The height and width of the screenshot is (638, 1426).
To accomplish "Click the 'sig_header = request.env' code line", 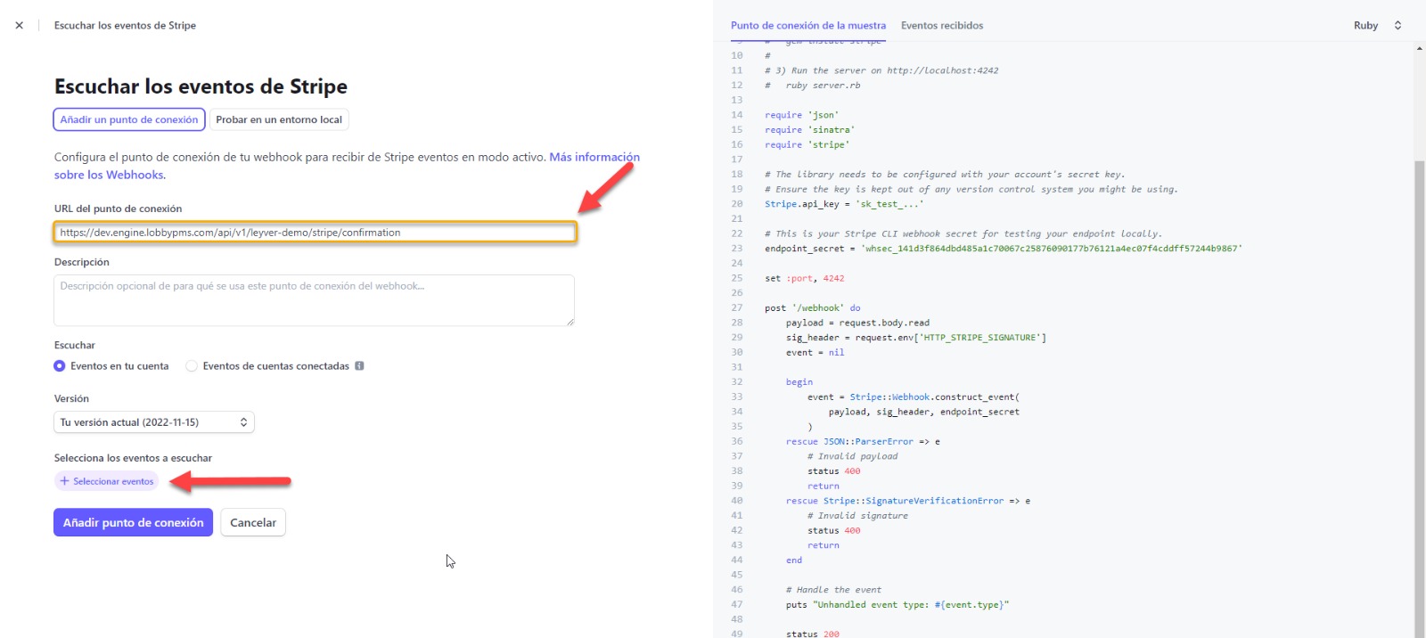I will [x=916, y=338].
